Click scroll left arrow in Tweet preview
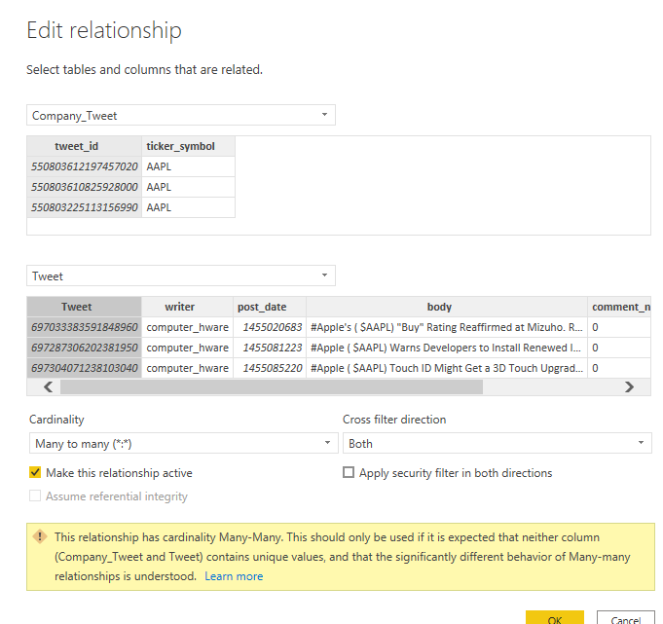The image size is (663, 624). pos(49,386)
